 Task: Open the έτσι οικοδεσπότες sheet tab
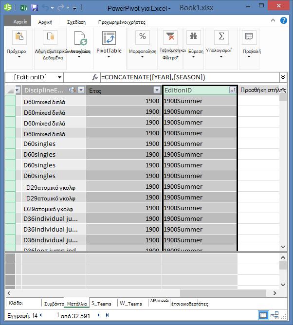[x=189, y=304]
